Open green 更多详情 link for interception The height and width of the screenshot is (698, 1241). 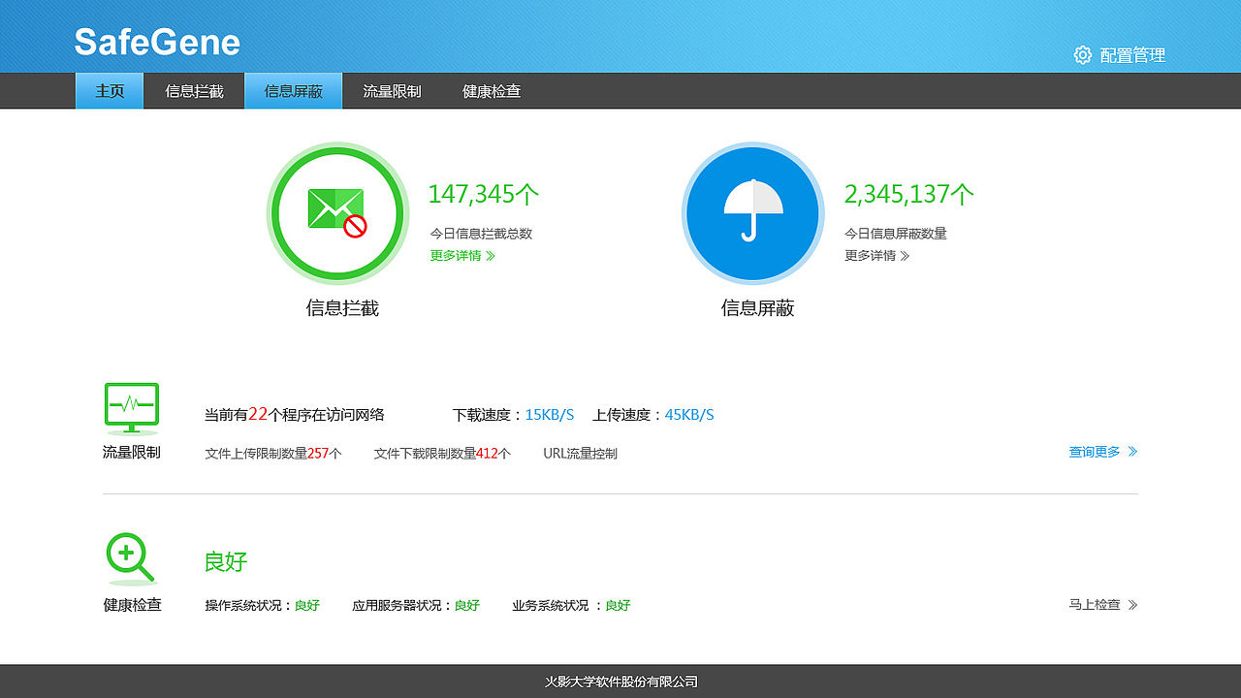(462, 256)
